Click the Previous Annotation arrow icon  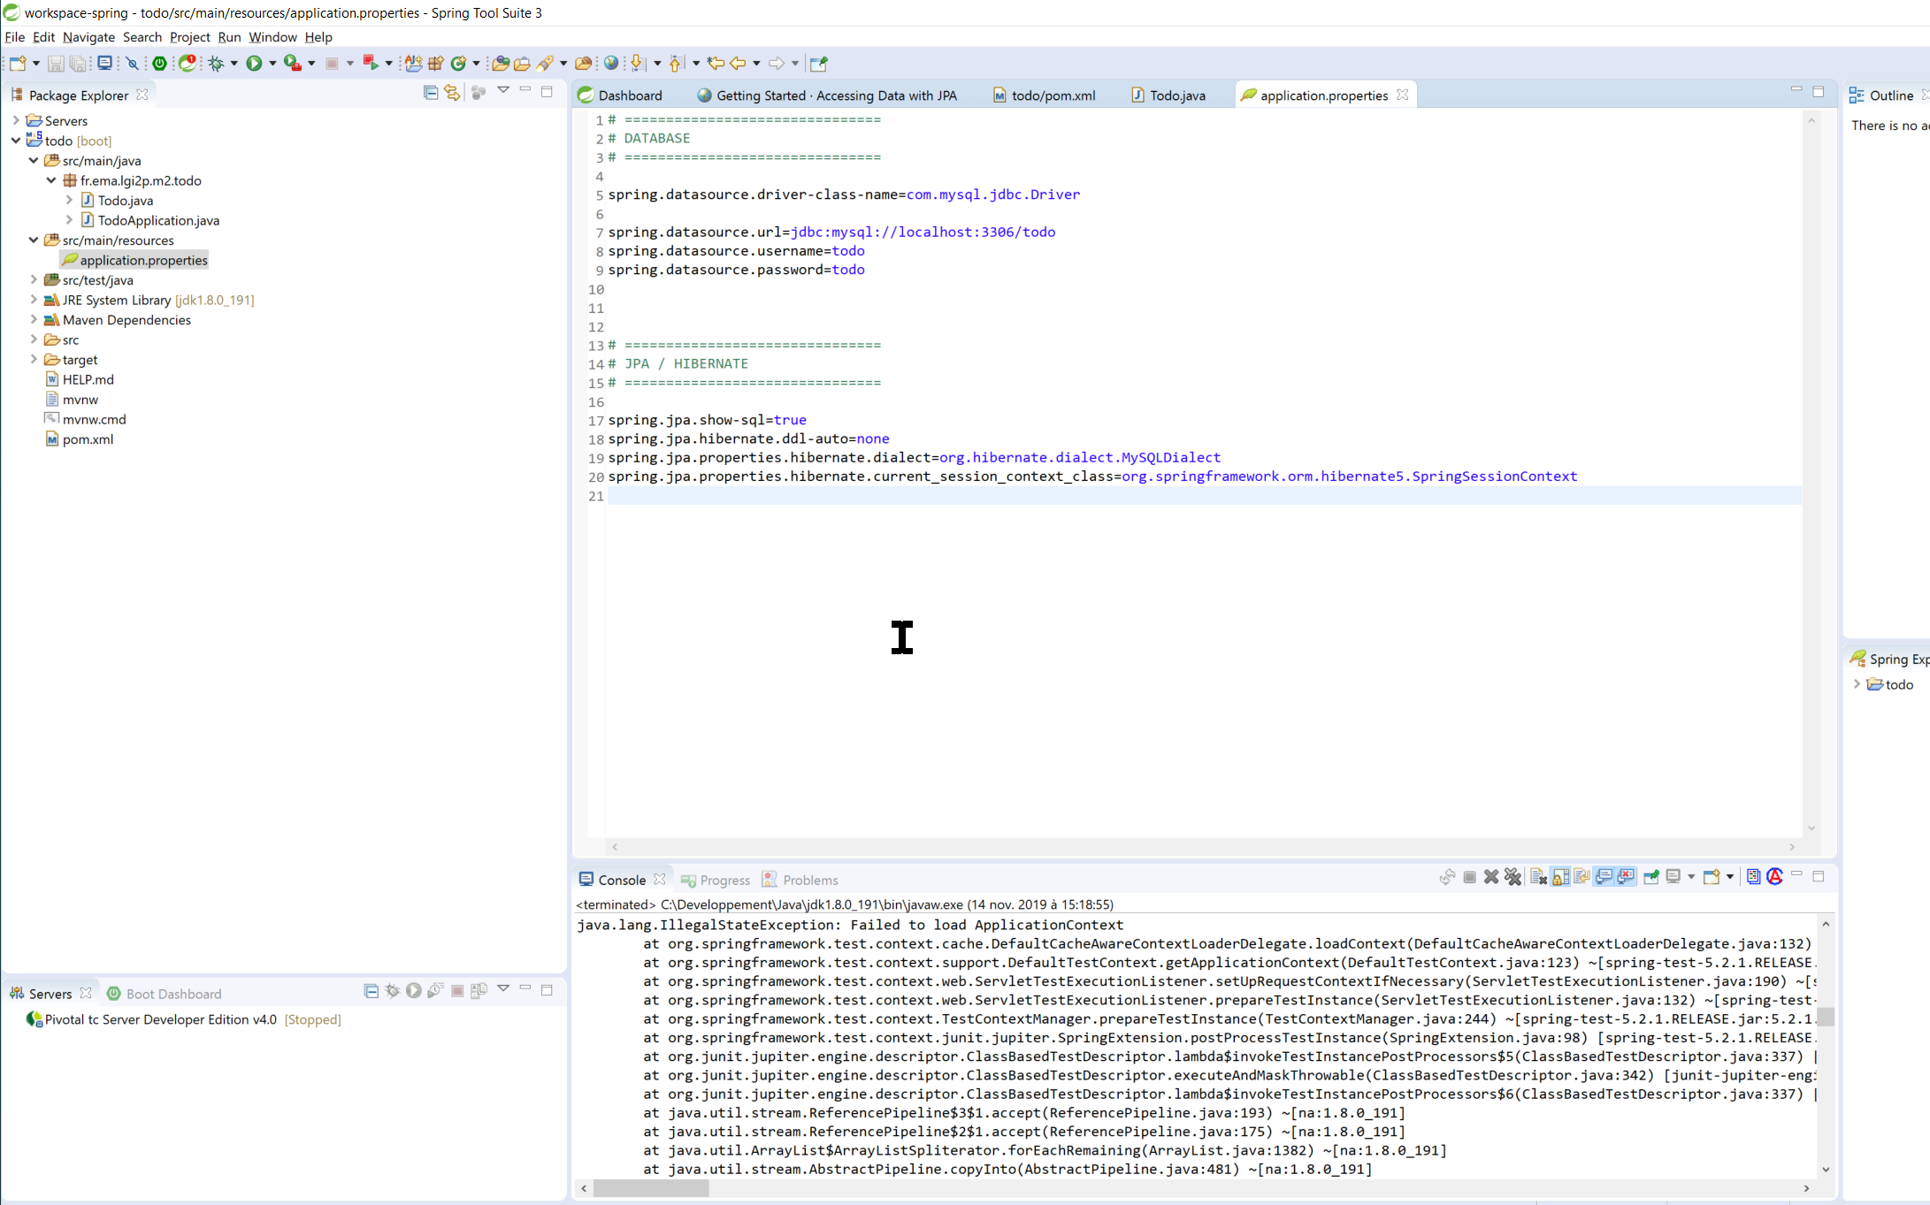point(677,63)
